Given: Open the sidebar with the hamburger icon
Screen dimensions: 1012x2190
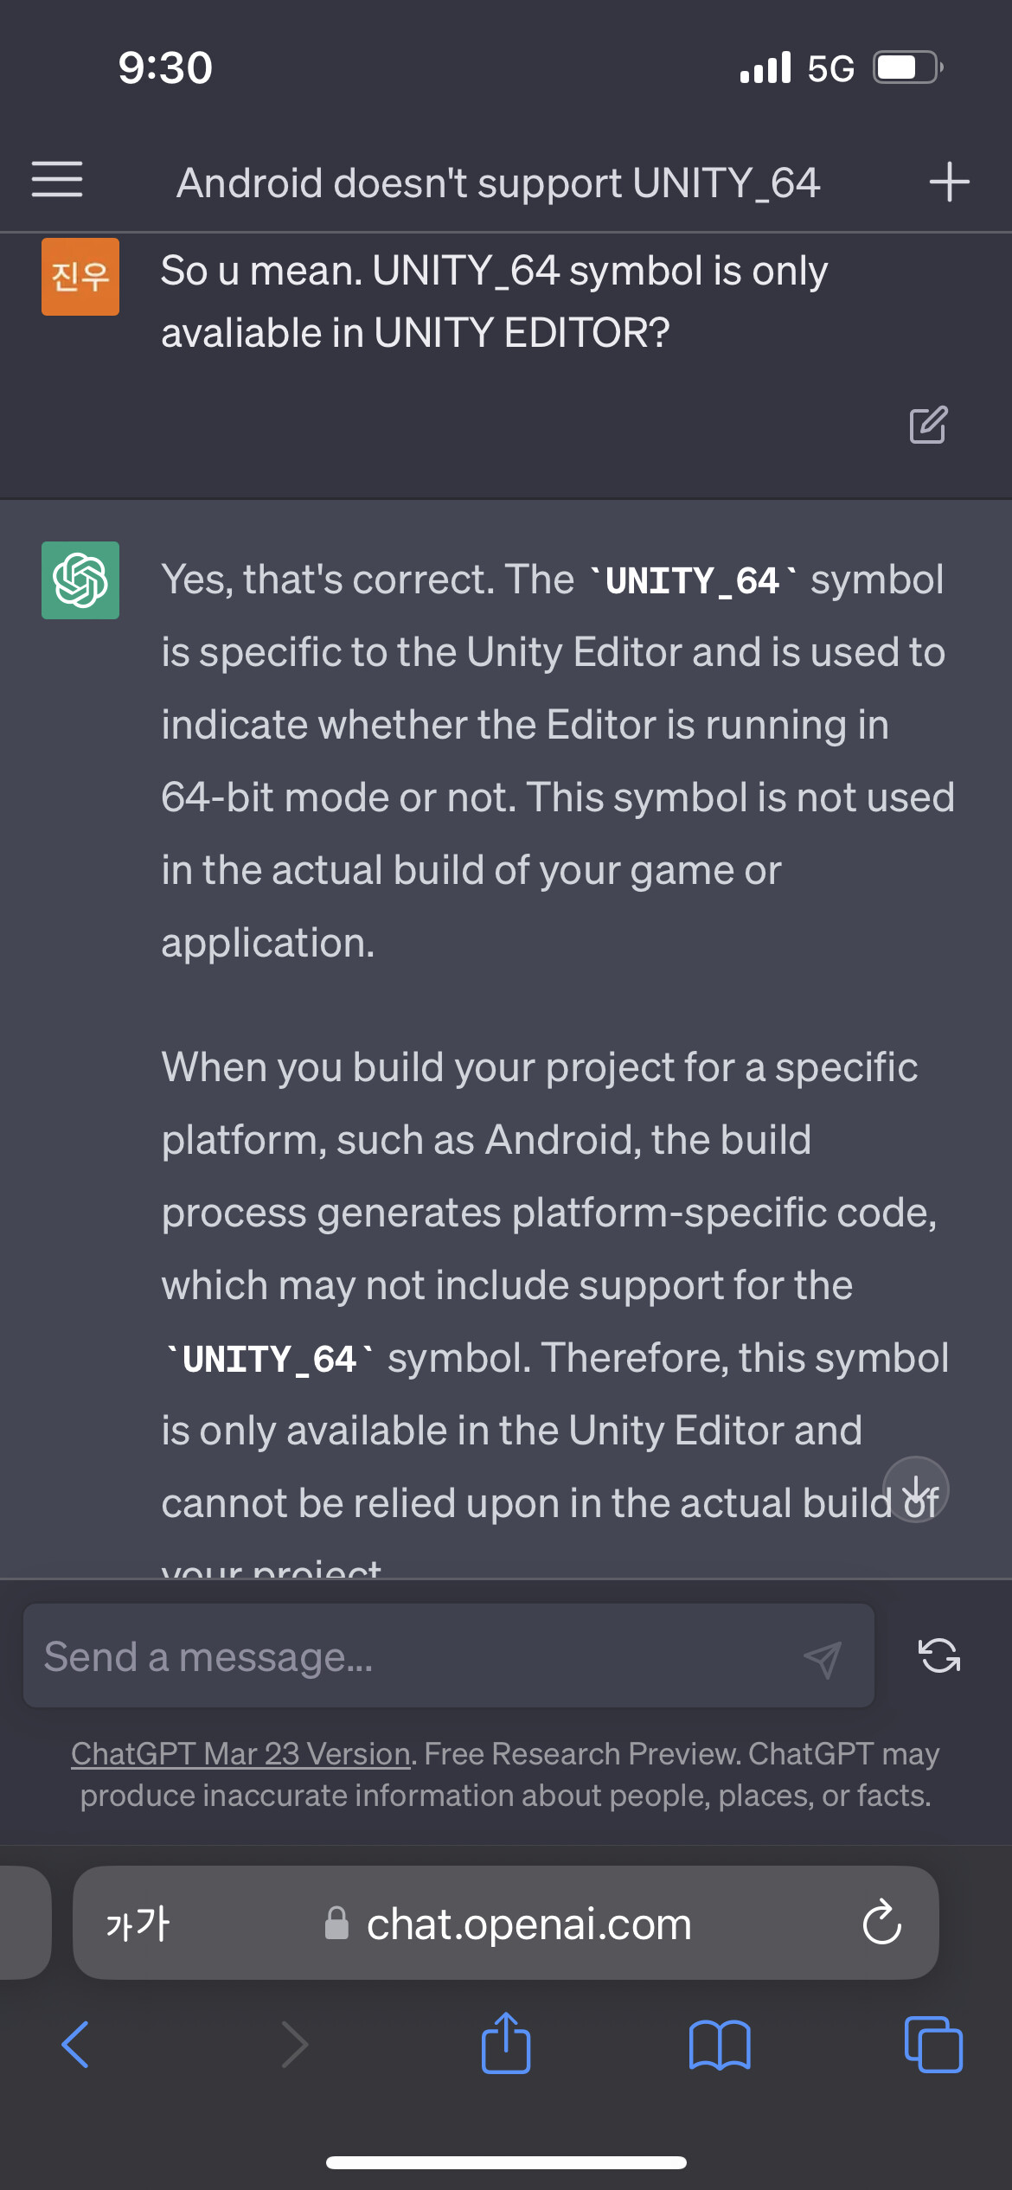Looking at the screenshot, I should [57, 182].
